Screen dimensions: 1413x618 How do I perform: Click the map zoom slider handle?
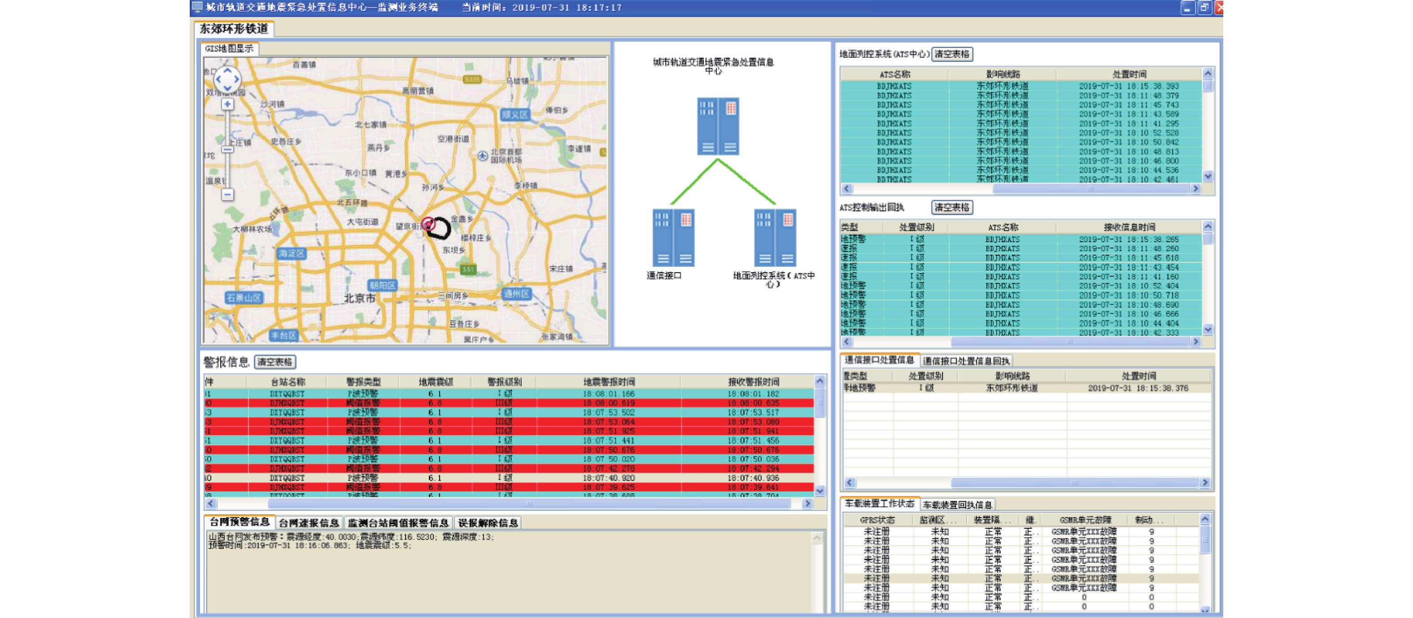pyautogui.click(x=227, y=149)
